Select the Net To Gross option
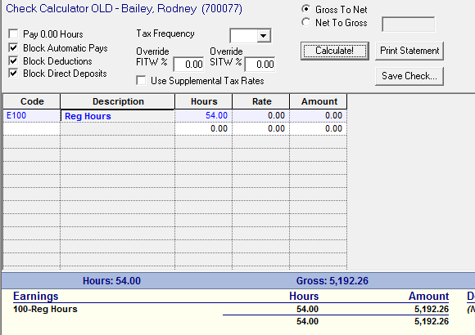Screen dimensions: 475x335 coord(306,22)
